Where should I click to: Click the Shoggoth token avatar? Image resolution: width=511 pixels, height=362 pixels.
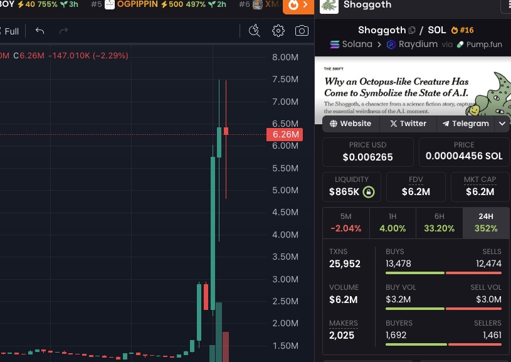[329, 6]
